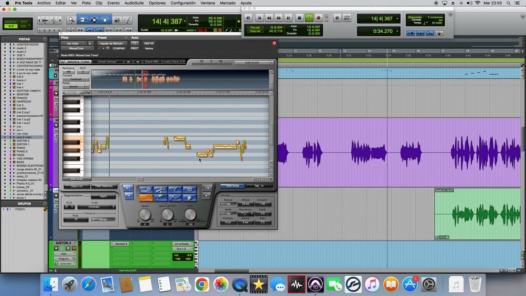The height and width of the screenshot is (296, 526).
Task: Enable SHUFFLE edit mode
Action: pos(11,22)
